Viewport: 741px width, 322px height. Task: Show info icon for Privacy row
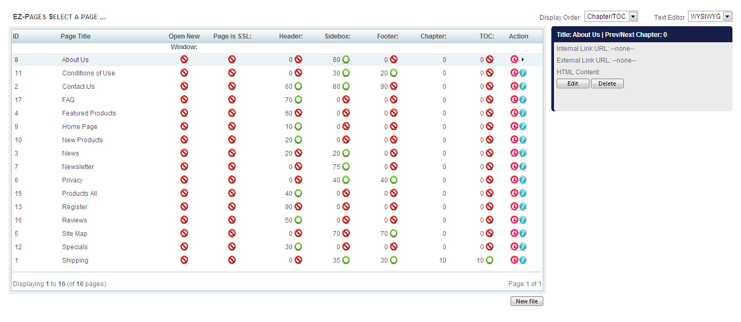click(x=523, y=180)
